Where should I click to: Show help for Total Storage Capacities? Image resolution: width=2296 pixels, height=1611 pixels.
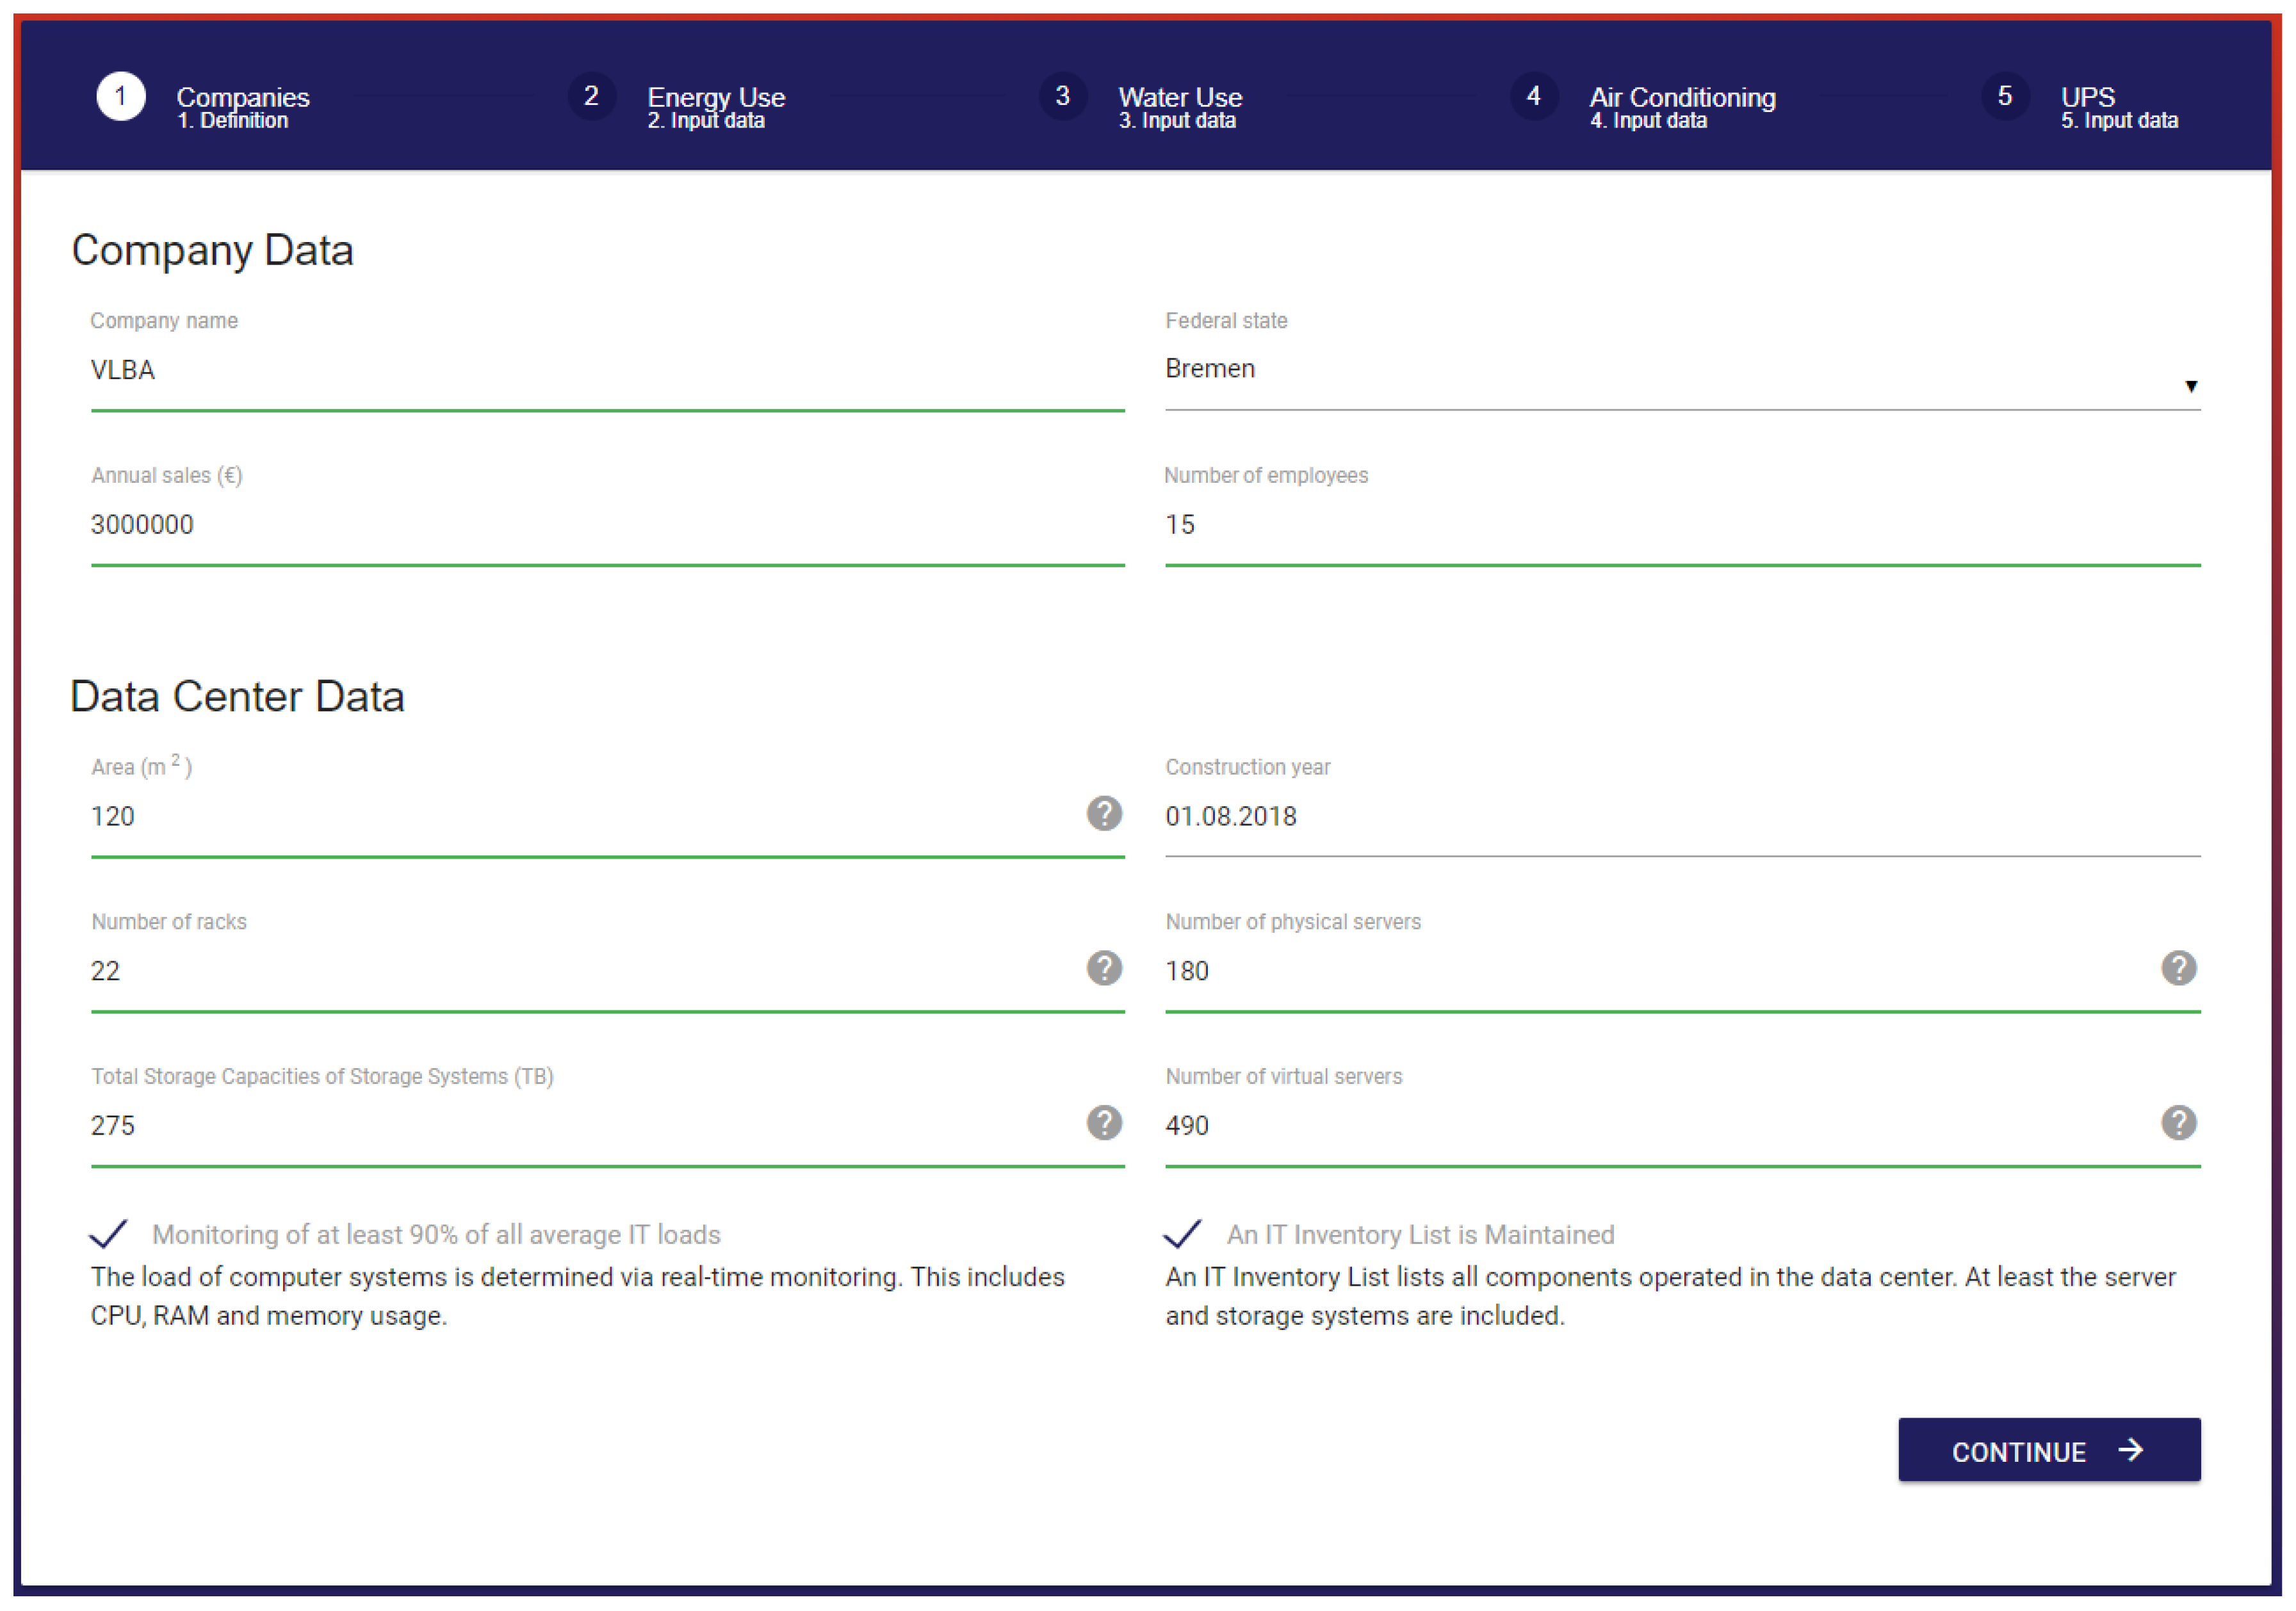click(x=1103, y=1122)
